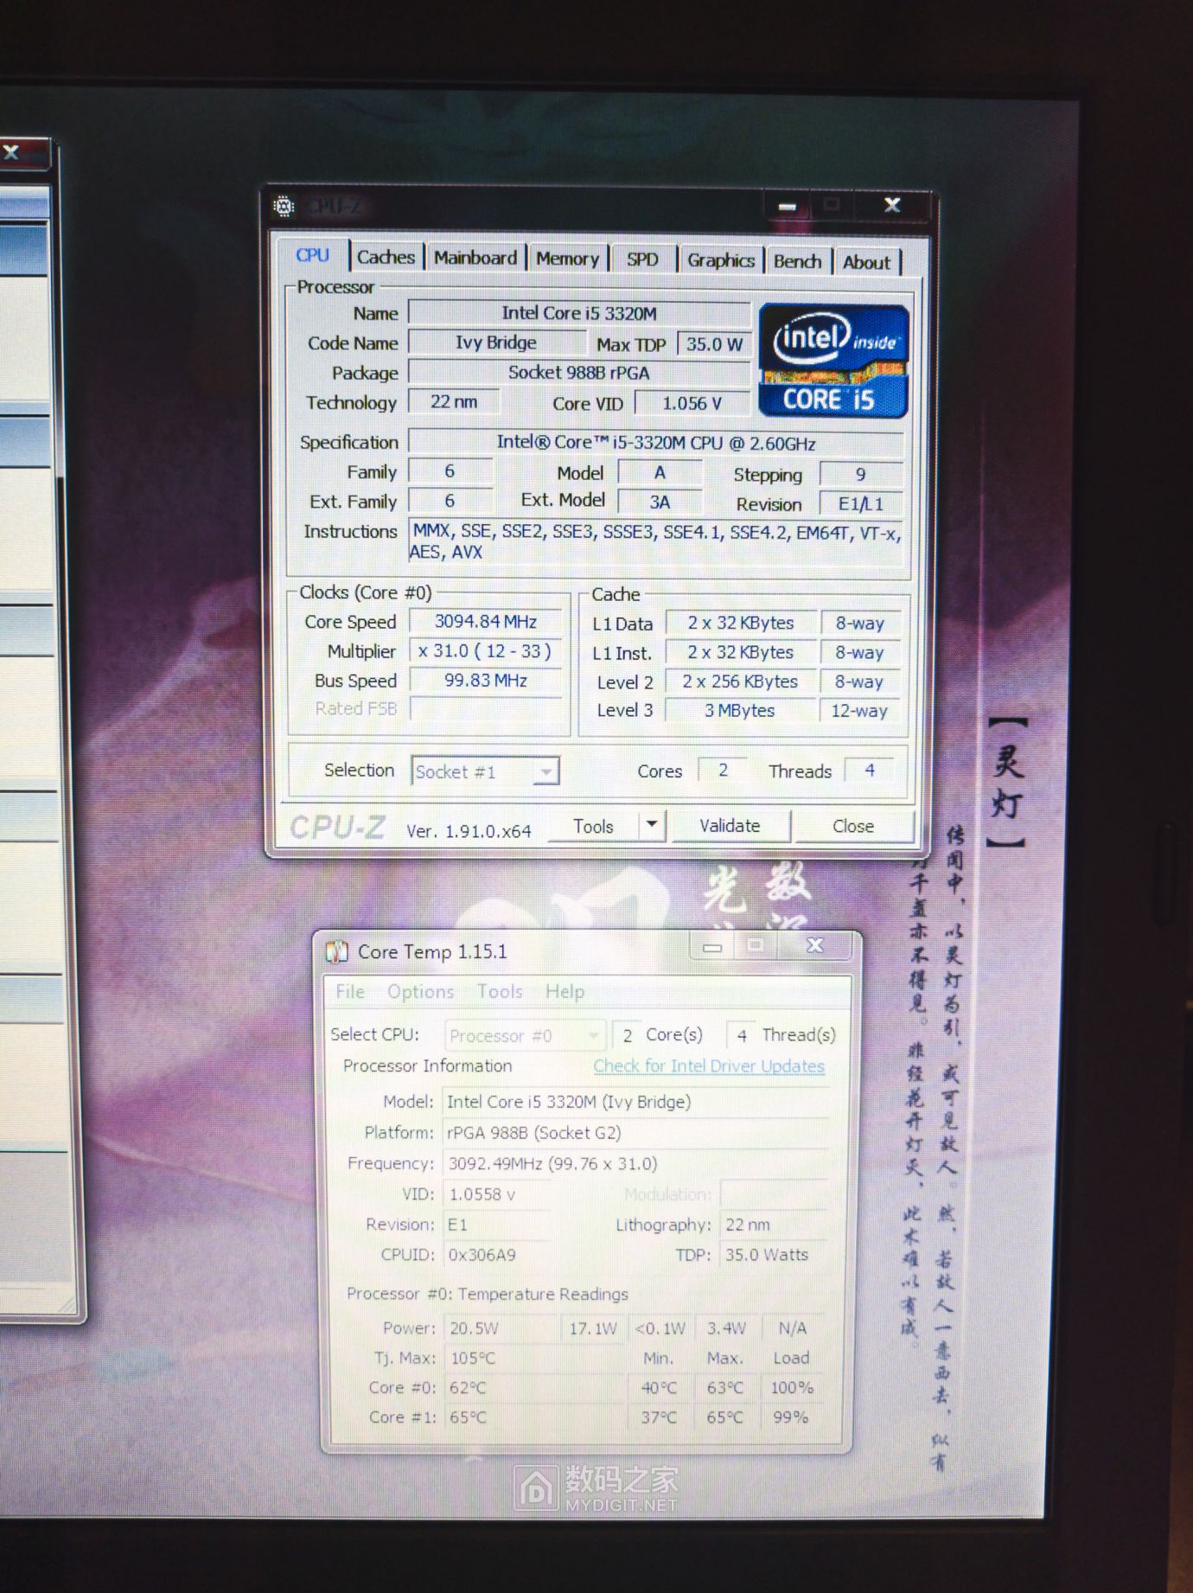Click the Core #1 load '99%'
Viewport: 1193px width, 1593px height.
click(791, 1417)
